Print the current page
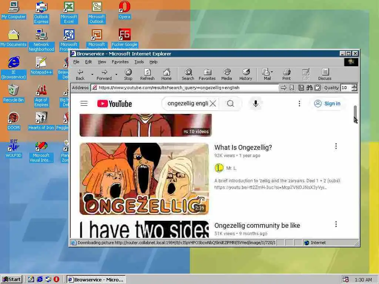 [286, 74]
